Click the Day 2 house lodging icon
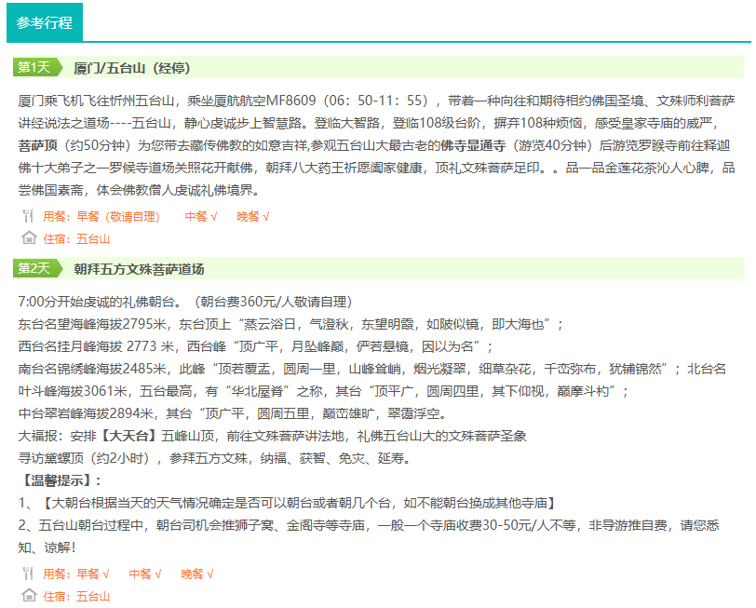The width and height of the screenshot is (756, 608). (29, 595)
